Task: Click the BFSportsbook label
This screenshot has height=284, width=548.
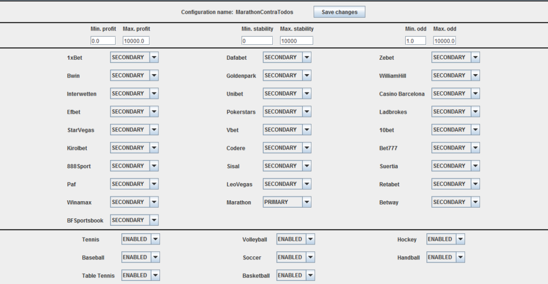Action: (85, 220)
